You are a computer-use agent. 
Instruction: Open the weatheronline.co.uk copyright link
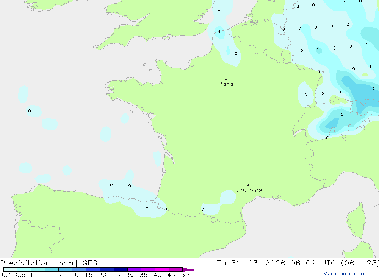click(x=347, y=274)
